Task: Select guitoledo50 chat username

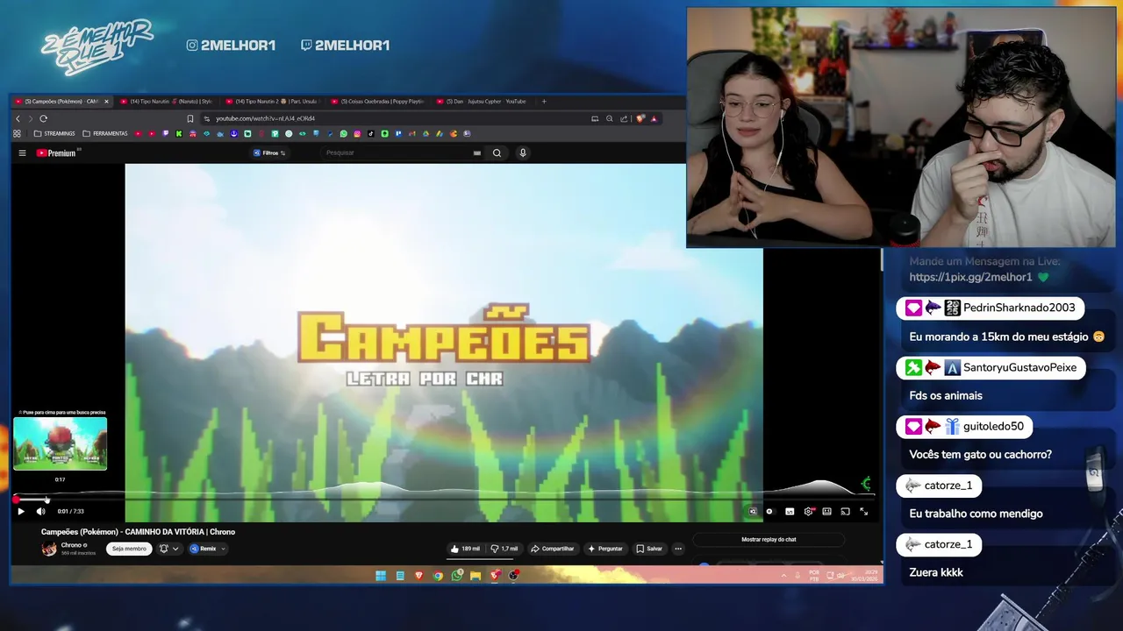Action: coord(993,426)
